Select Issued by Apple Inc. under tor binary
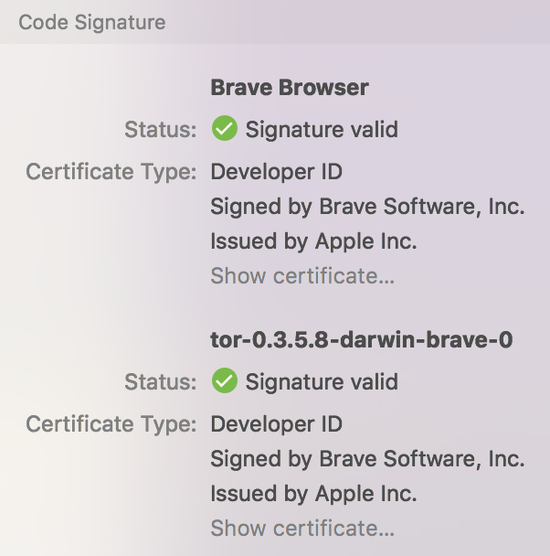Image resolution: width=550 pixels, height=556 pixels. coord(313,493)
